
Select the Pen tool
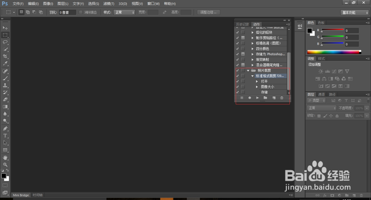pyautogui.click(x=5, y=128)
